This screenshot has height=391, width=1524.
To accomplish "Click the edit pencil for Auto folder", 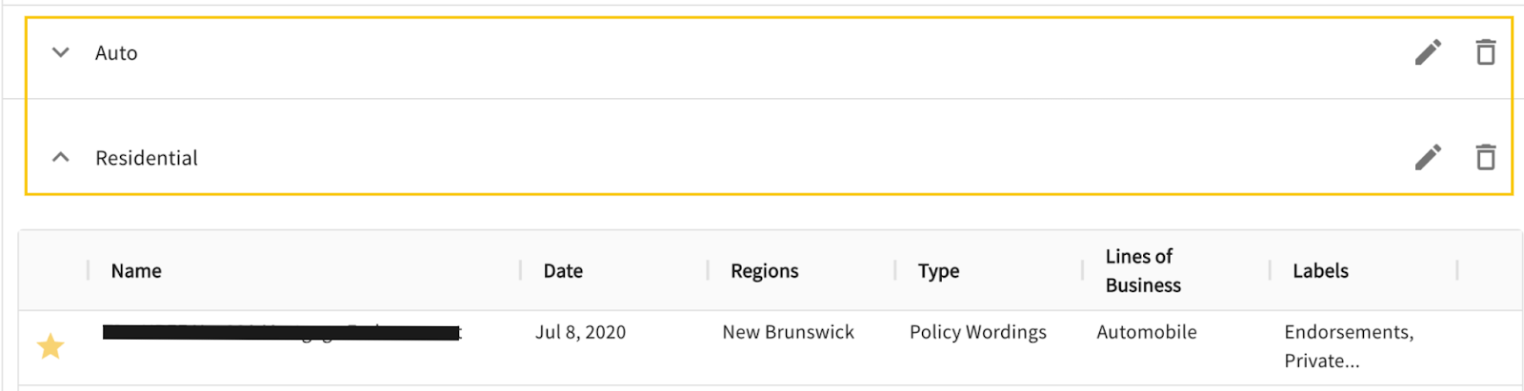I will tap(1428, 52).
